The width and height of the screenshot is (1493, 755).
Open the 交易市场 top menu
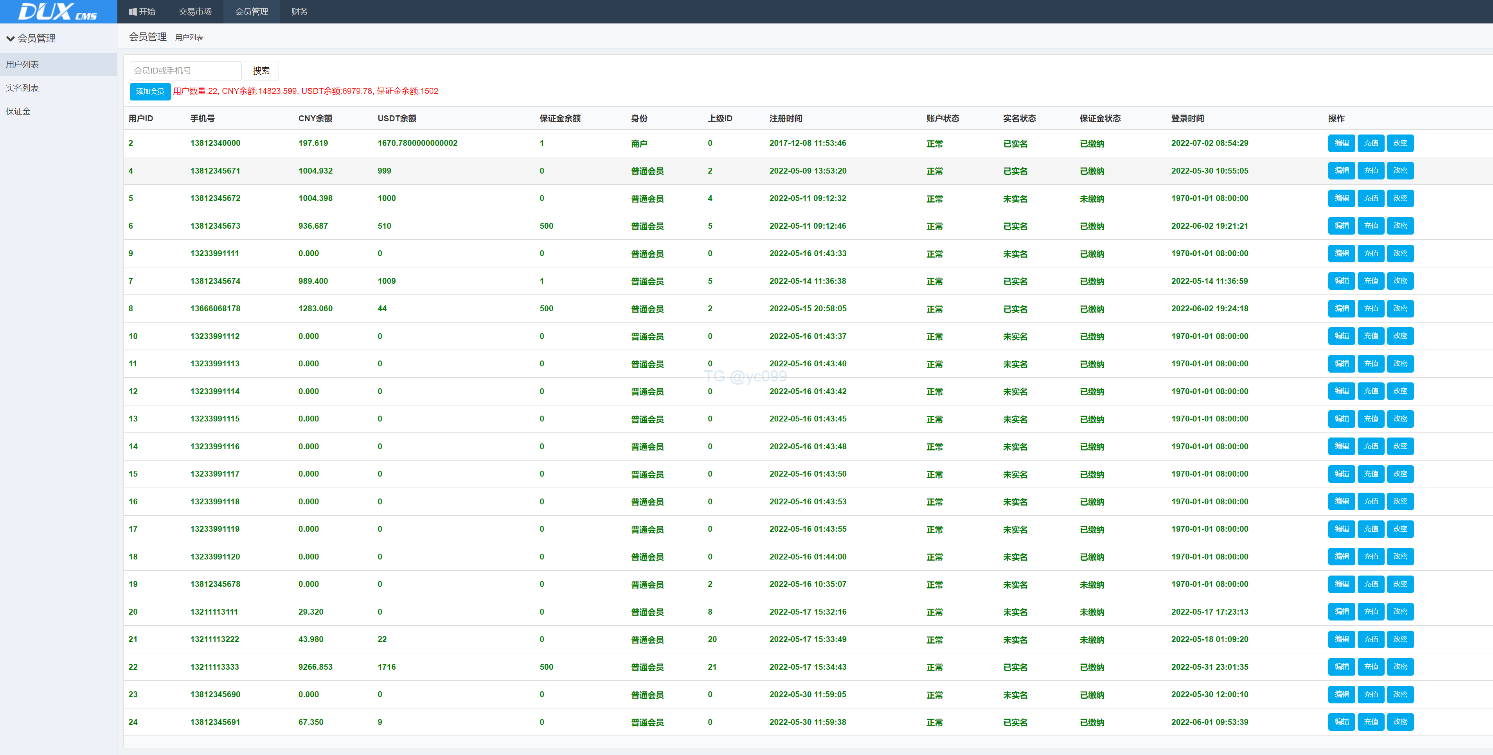coord(195,12)
